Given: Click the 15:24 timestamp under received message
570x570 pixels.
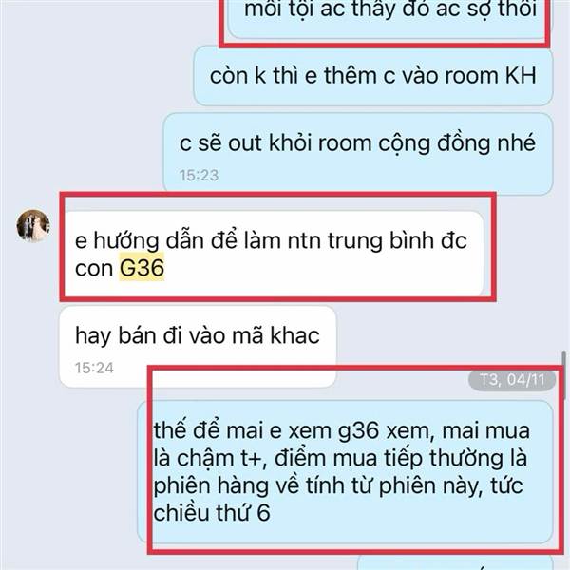Looking at the screenshot, I should click(x=94, y=368).
